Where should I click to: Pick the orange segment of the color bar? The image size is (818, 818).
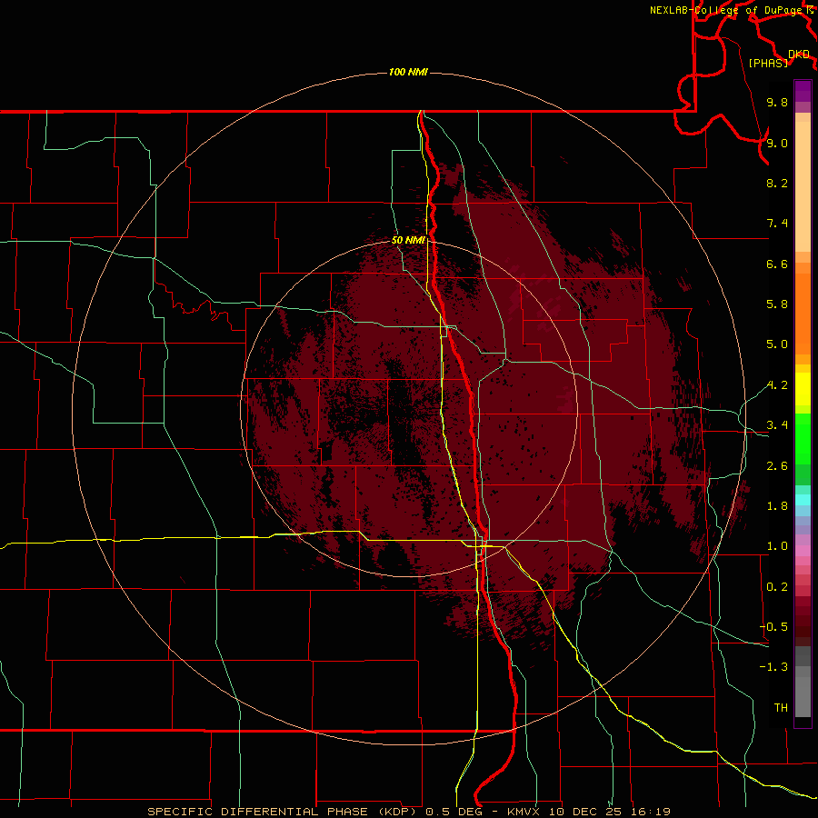pos(803,314)
